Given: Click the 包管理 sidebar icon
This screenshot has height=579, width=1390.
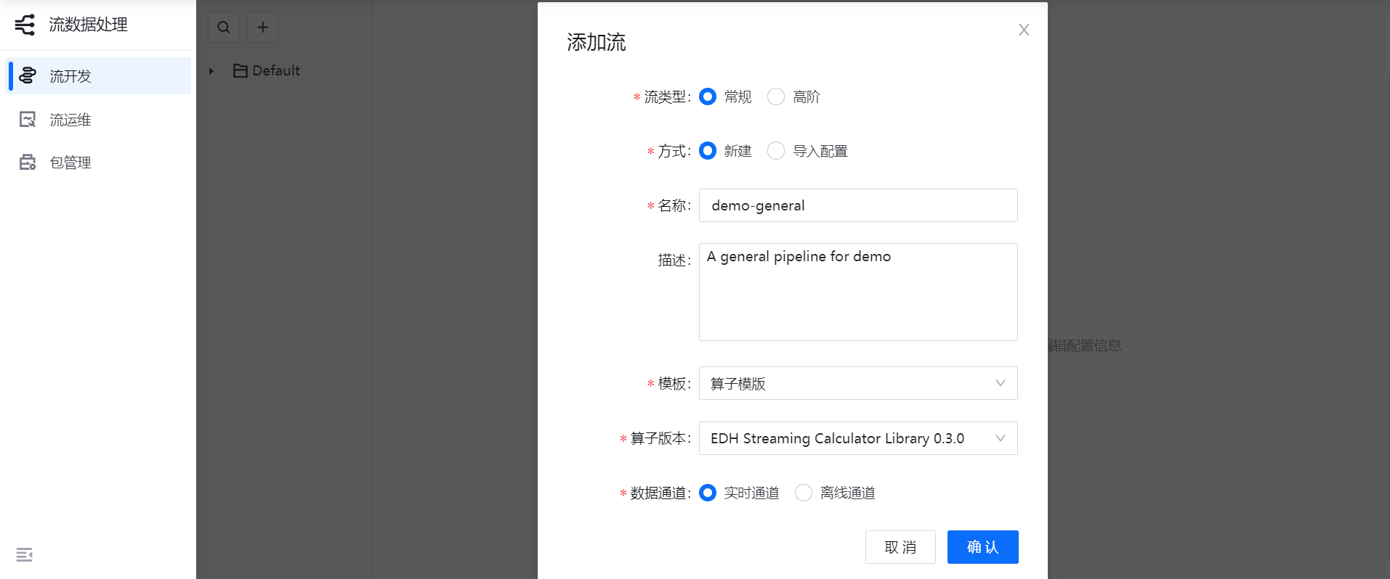Looking at the screenshot, I should pyautogui.click(x=28, y=162).
